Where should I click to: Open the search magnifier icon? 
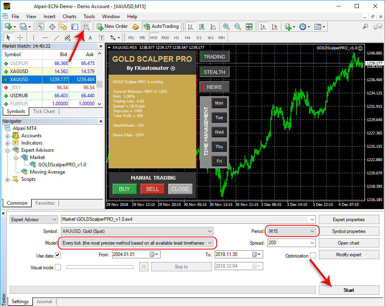point(366,26)
